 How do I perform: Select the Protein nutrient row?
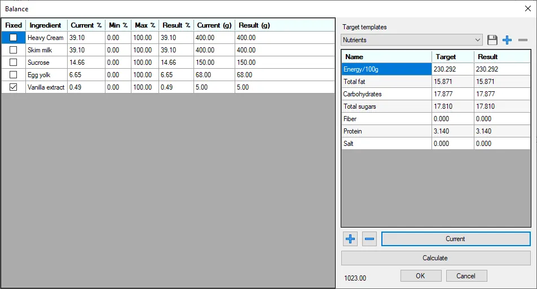386,131
